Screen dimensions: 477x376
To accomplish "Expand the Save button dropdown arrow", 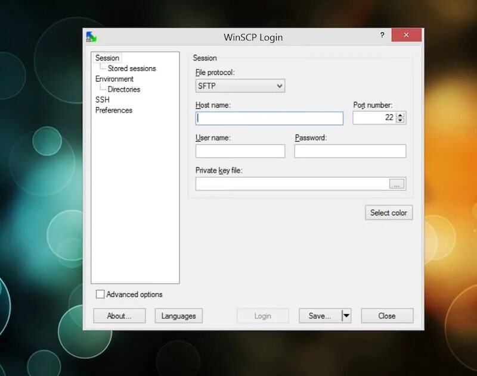I will [346, 316].
